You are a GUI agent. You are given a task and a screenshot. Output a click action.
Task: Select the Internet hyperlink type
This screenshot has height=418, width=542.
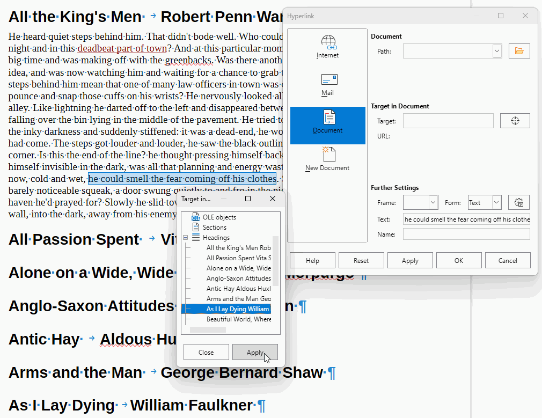(327, 48)
